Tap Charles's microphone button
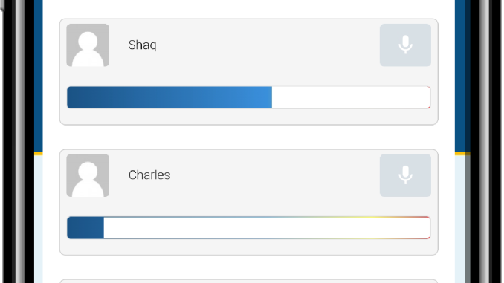 click(x=405, y=175)
